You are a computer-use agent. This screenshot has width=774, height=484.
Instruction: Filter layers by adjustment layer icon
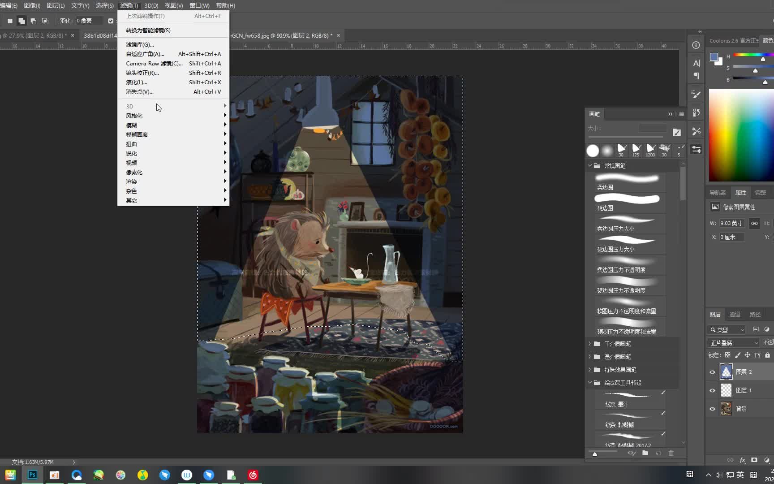(766, 329)
